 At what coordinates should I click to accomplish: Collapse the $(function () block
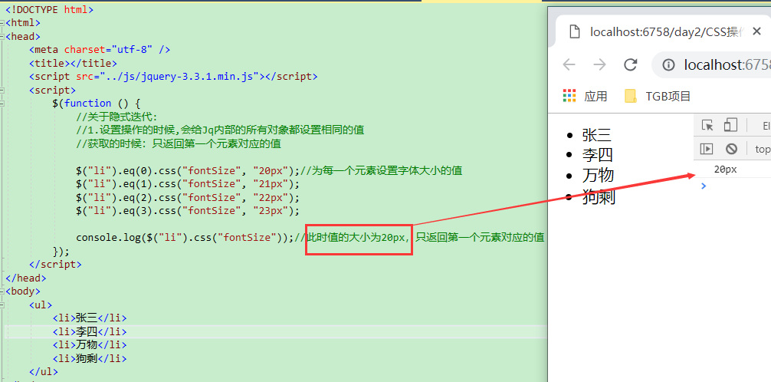point(2,104)
